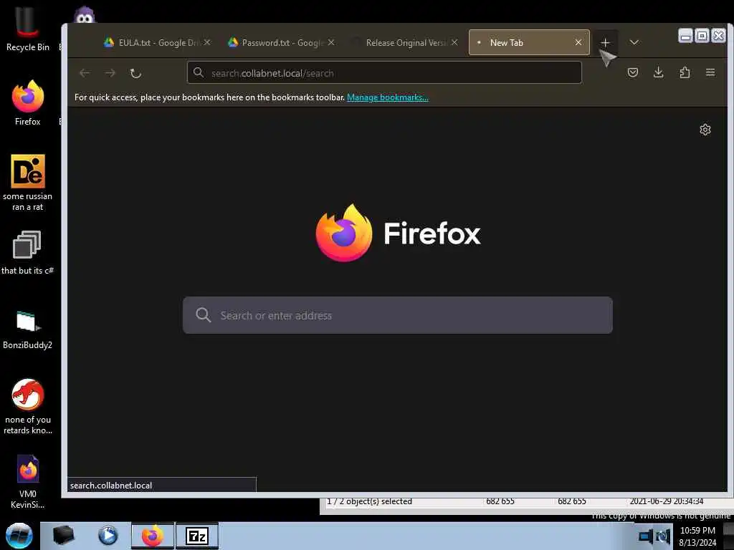
Task: Expand the list all tabs chevron
Action: [634, 42]
